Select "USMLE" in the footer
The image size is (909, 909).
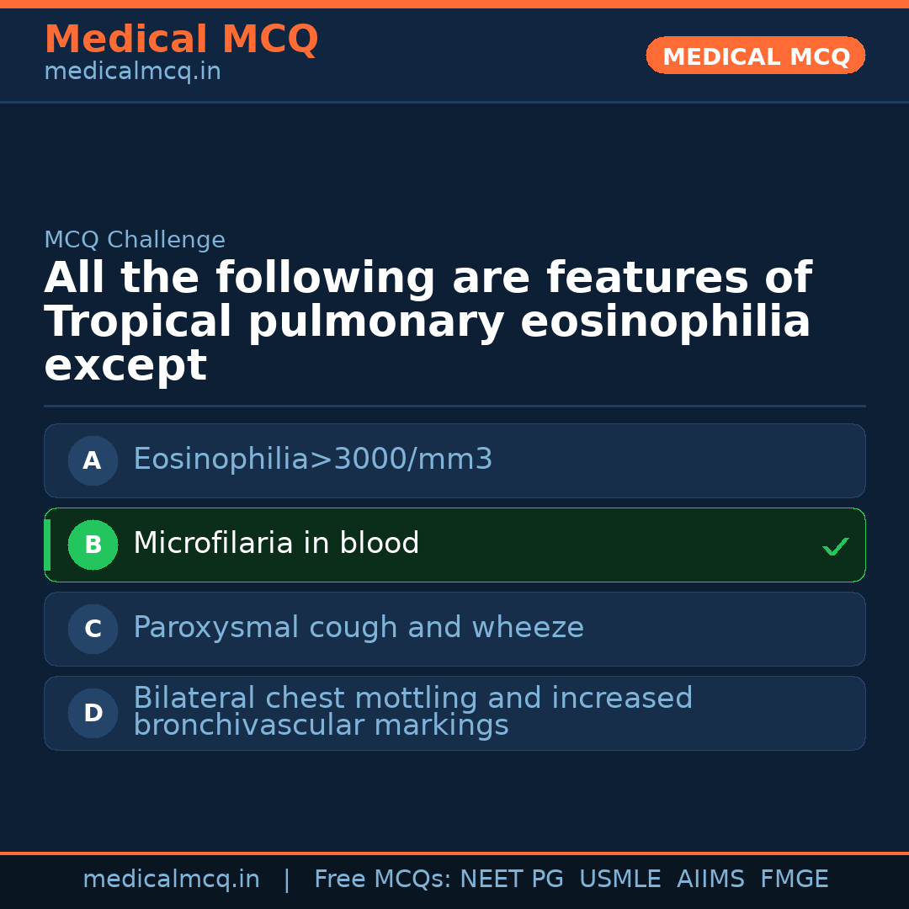pos(619,880)
